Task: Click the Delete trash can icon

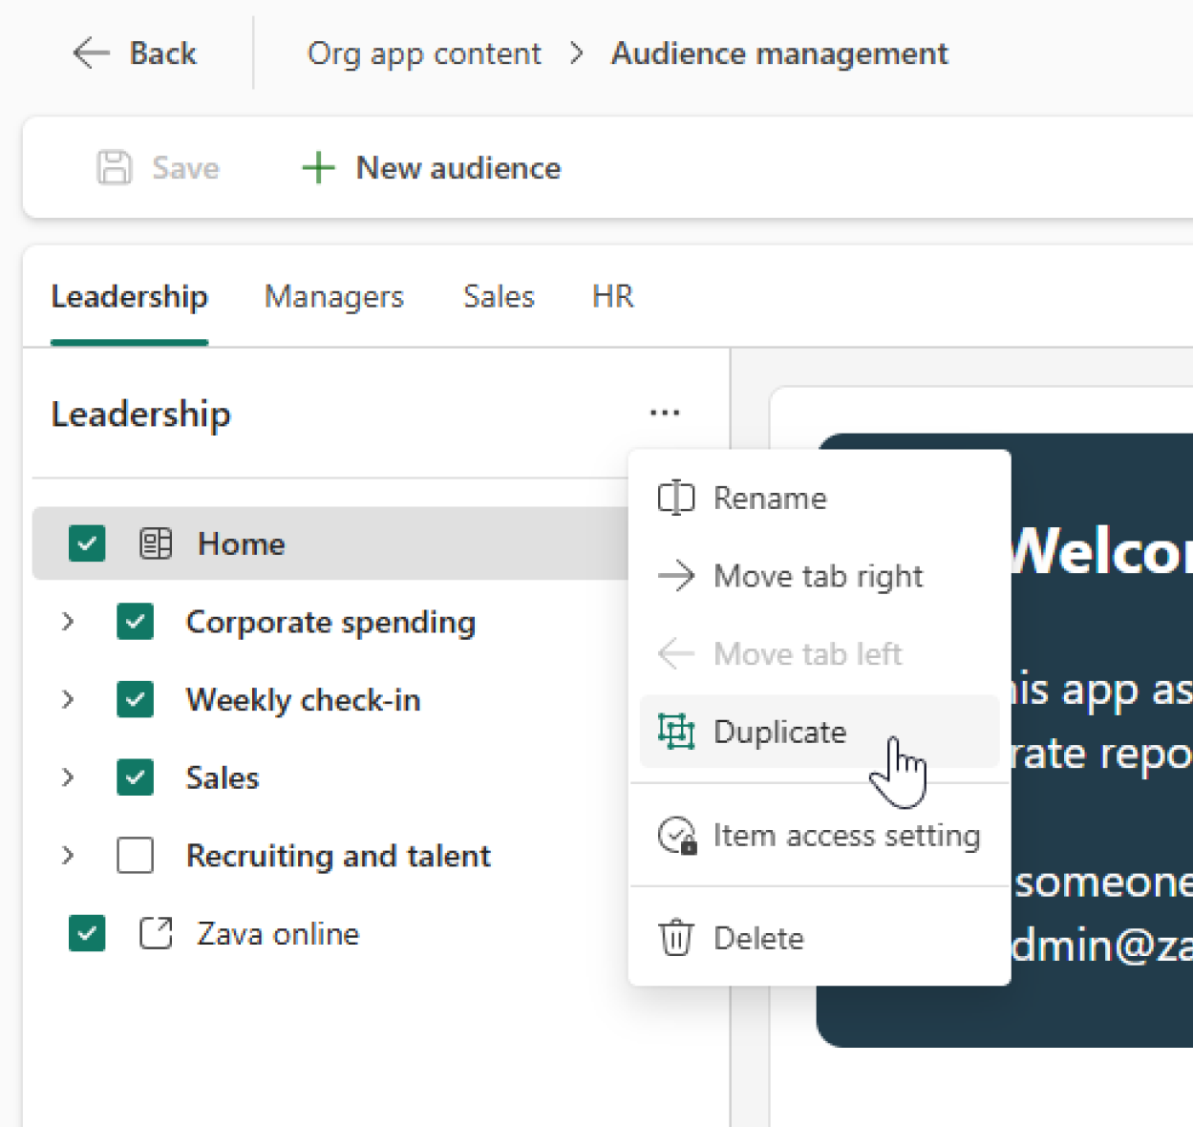Action: tap(676, 937)
